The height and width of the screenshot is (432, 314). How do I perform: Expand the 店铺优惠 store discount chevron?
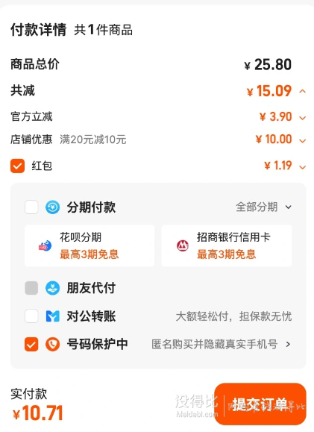tap(302, 141)
